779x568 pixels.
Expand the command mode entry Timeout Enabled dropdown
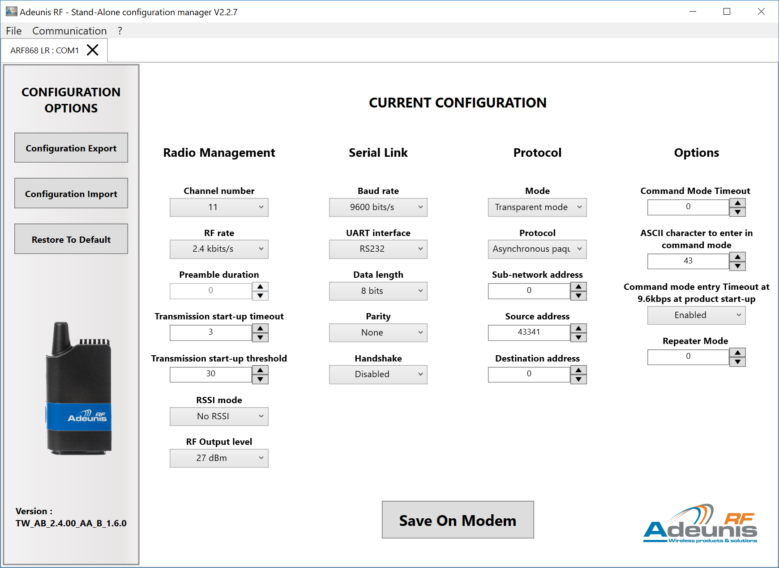(x=696, y=315)
